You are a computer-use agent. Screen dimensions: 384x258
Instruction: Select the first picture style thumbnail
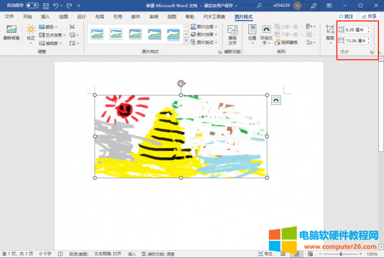click(97, 34)
